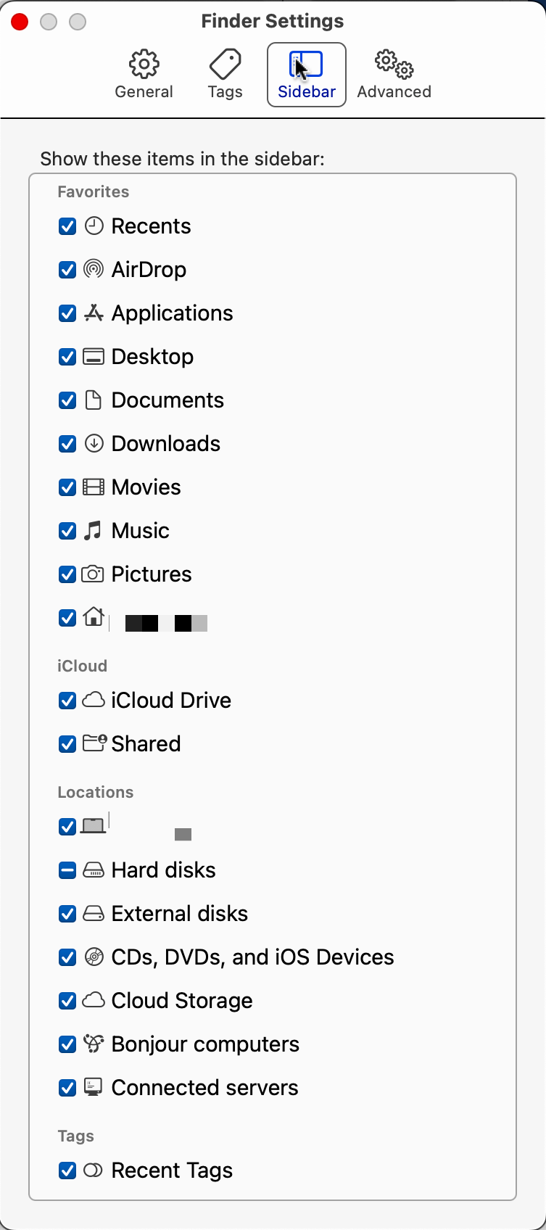This screenshot has height=1230, width=546.
Task: Click the Documents file icon
Action: click(x=94, y=400)
